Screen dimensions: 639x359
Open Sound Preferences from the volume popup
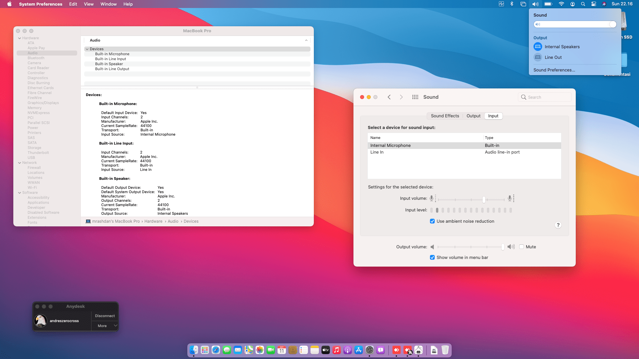pyautogui.click(x=554, y=70)
